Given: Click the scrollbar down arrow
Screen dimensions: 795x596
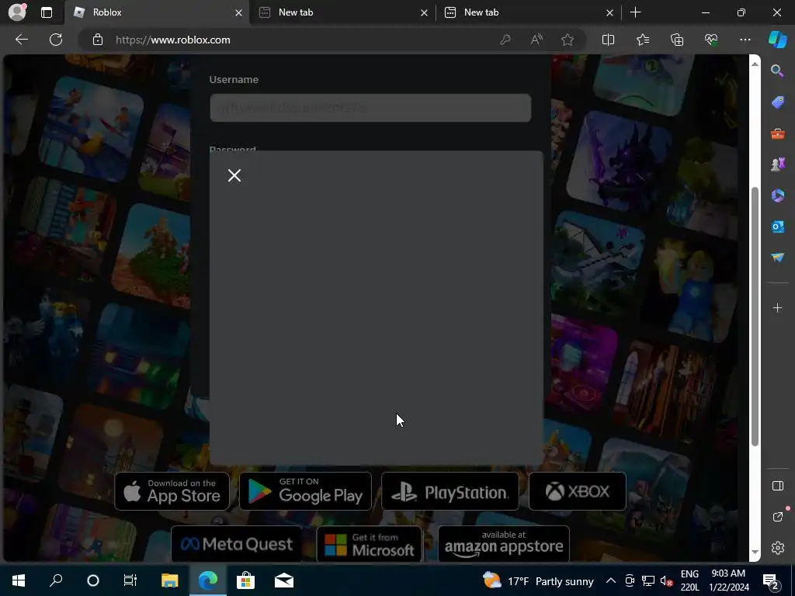Looking at the screenshot, I should (x=755, y=552).
